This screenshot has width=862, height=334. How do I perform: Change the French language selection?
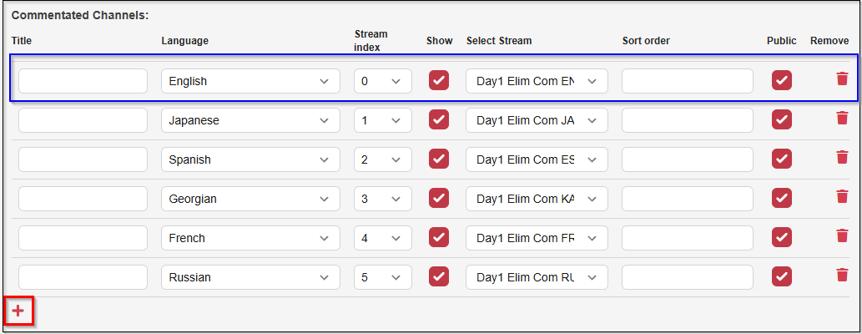pyautogui.click(x=250, y=238)
